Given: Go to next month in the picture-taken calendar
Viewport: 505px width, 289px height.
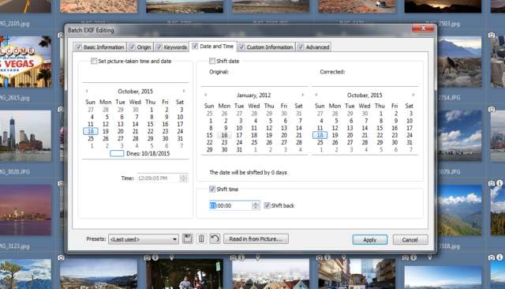Looking at the screenshot, I should coord(184,91).
